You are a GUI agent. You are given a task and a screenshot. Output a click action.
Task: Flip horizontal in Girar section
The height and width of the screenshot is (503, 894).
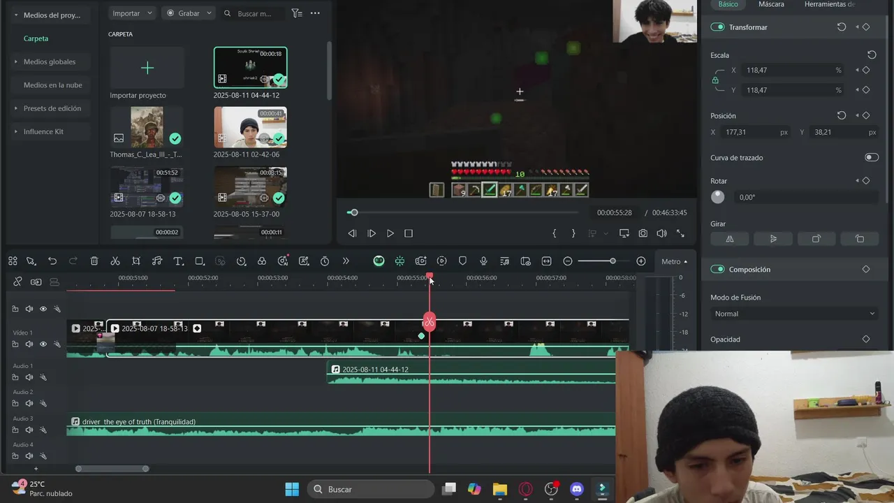730,239
